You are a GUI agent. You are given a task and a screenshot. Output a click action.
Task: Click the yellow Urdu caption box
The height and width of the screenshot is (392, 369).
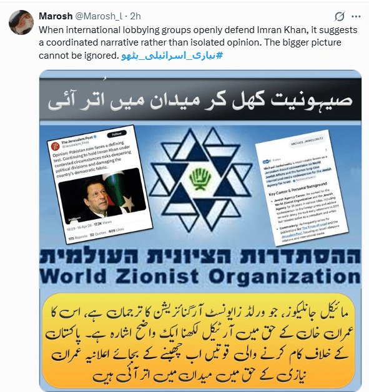point(199,341)
